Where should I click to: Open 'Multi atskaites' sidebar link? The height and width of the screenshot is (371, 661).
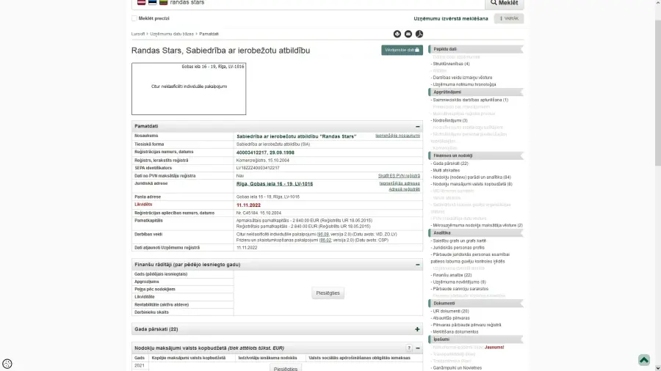click(446, 171)
